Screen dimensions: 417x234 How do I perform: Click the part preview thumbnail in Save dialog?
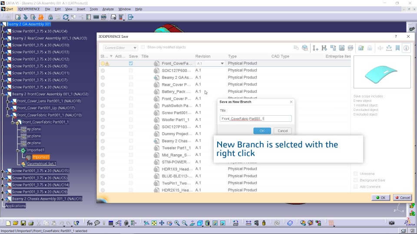[x=382, y=72]
